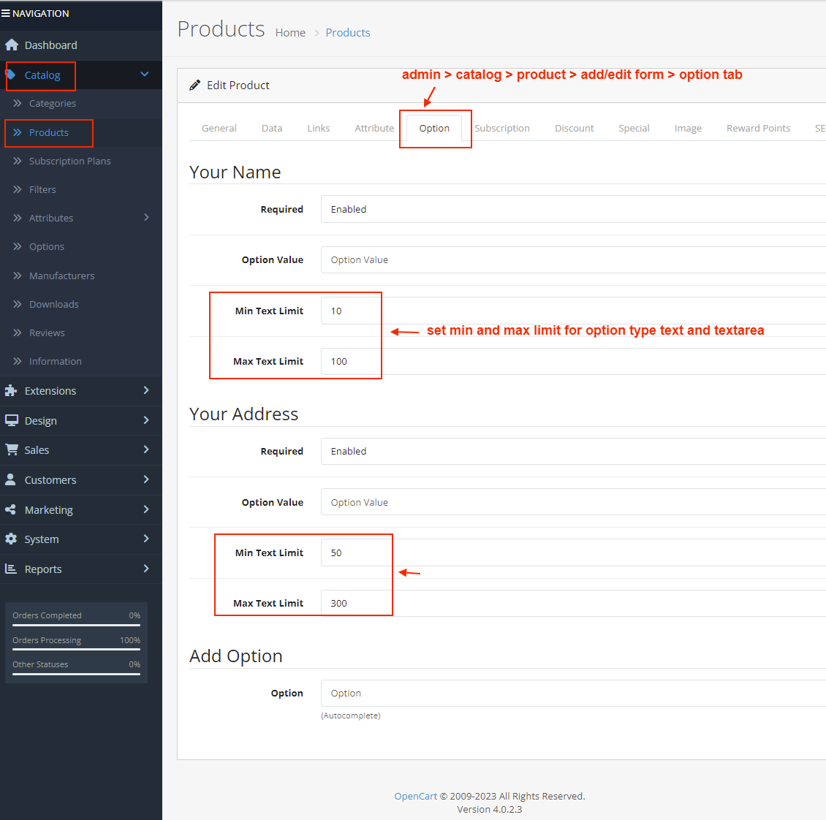Screen dimensions: 826x820
Task: Click the Customers person icon
Action: click(11, 480)
